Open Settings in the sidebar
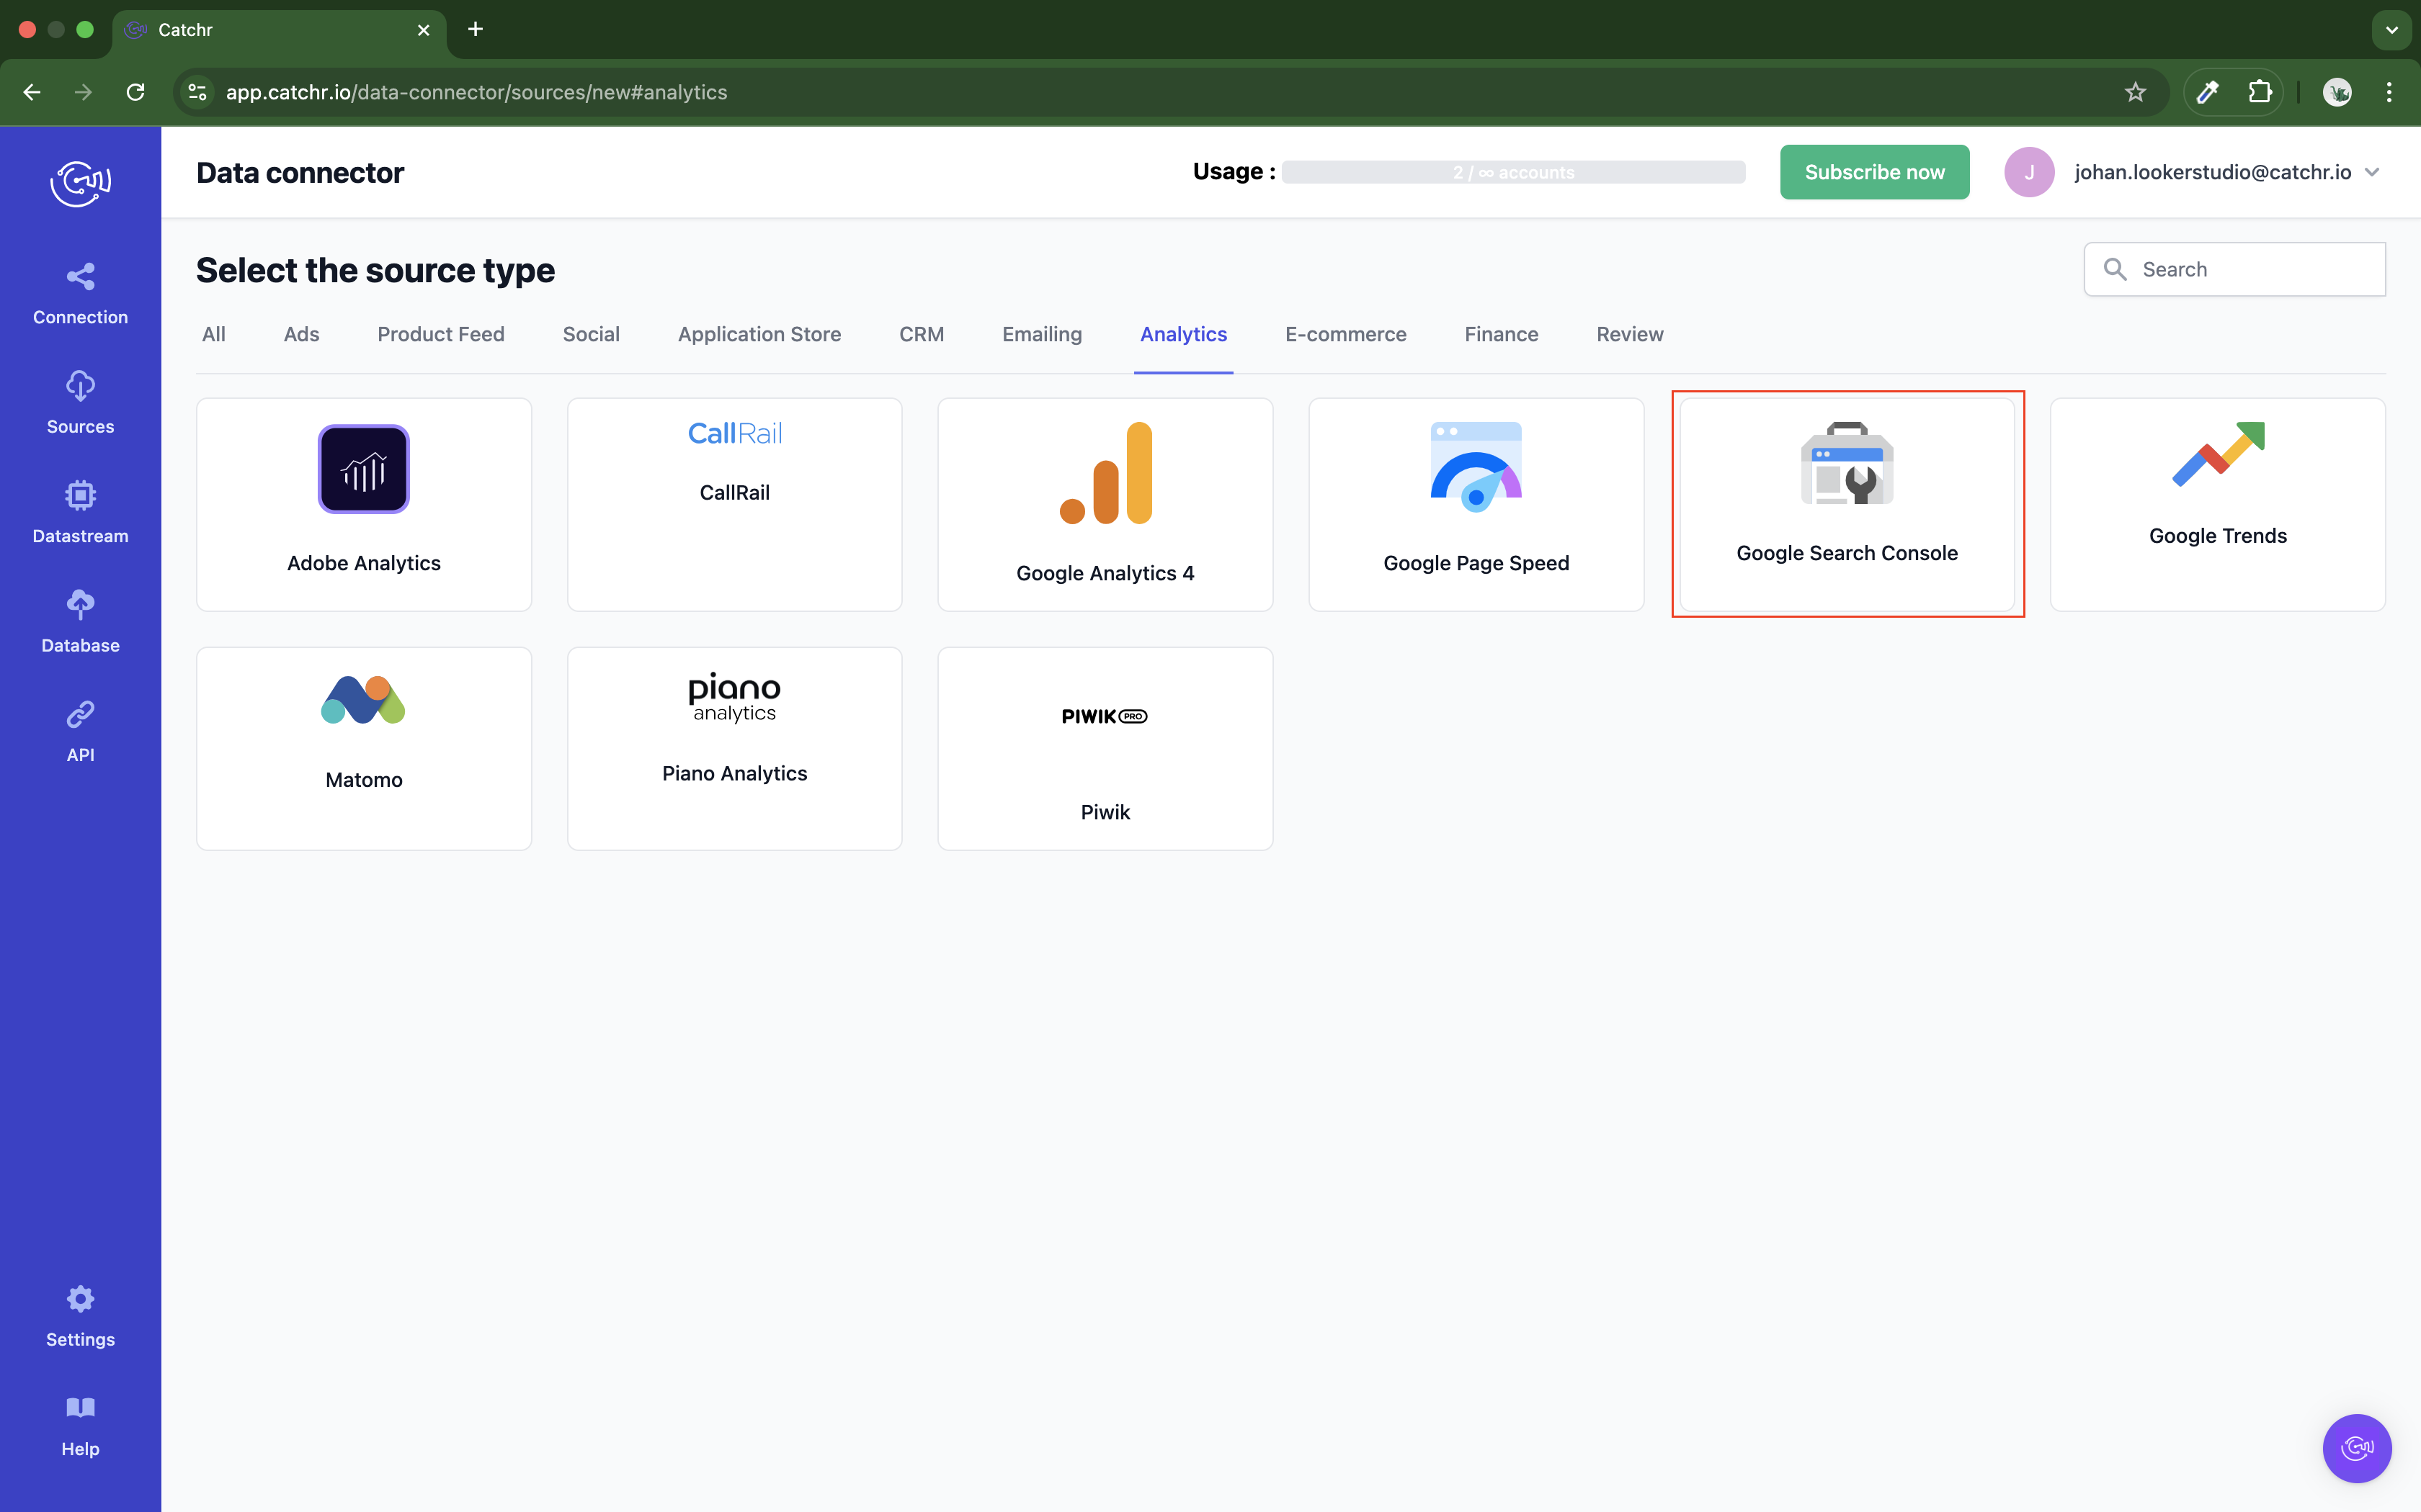Screen dimensions: 2421x1512 pyautogui.click(x=80, y=1317)
